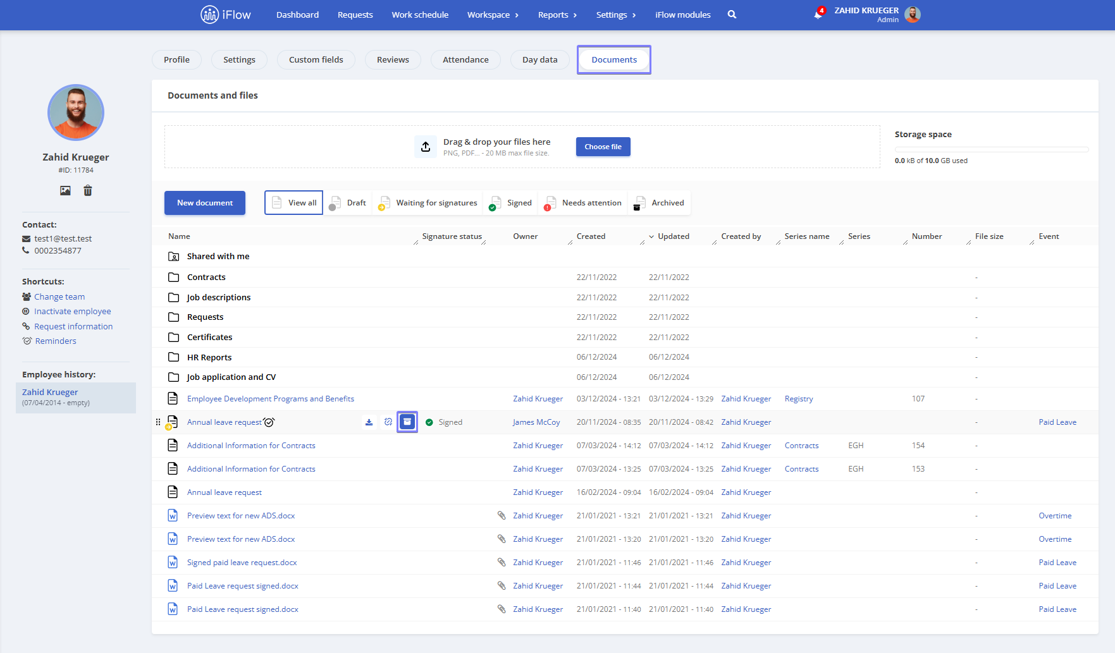Open Reminders shortcut
The image size is (1115, 653).
pos(56,341)
